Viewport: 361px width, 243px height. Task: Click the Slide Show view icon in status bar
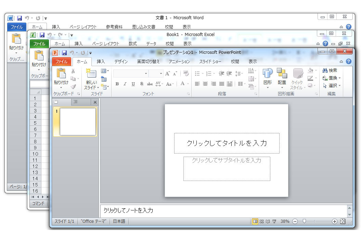[x=274, y=221]
